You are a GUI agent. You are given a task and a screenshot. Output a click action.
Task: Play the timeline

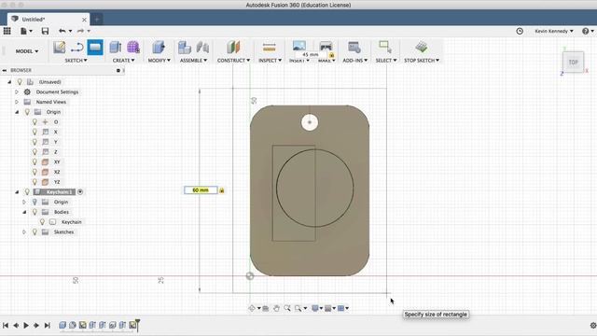[26, 326]
